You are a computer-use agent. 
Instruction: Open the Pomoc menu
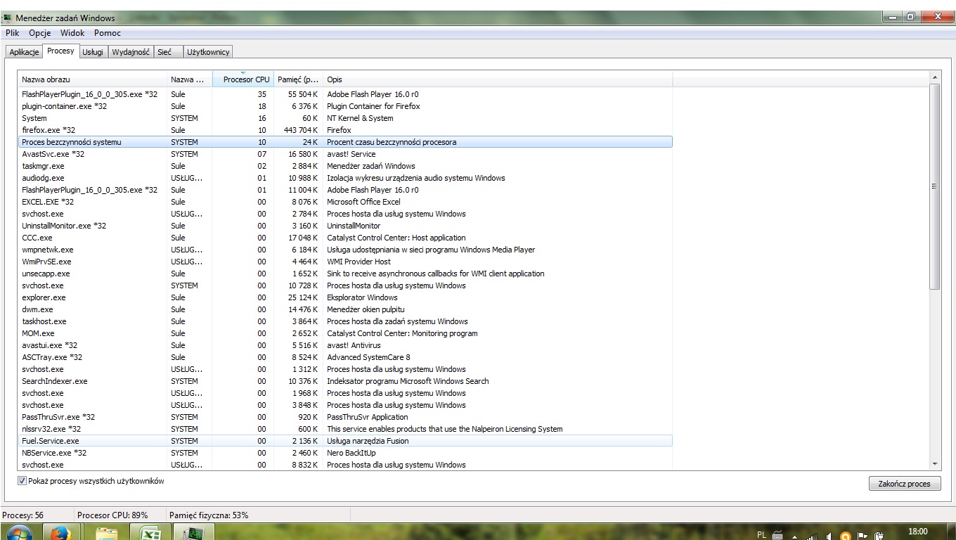108,33
